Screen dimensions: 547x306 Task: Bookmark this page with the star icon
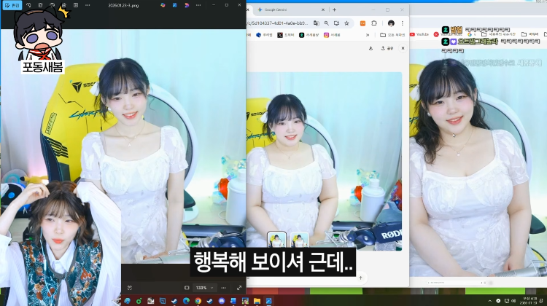346,23
